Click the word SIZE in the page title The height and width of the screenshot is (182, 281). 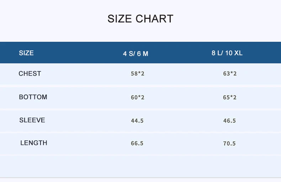point(120,19)
